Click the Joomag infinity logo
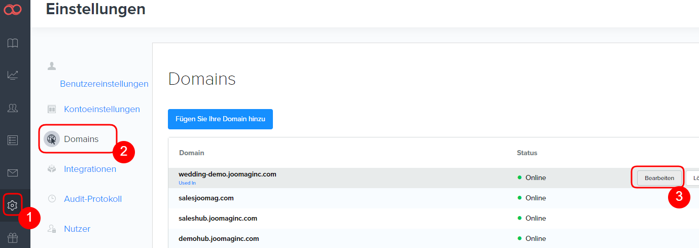Image resolution: width=699 pixels, height=248 pixels. point(13,10)
